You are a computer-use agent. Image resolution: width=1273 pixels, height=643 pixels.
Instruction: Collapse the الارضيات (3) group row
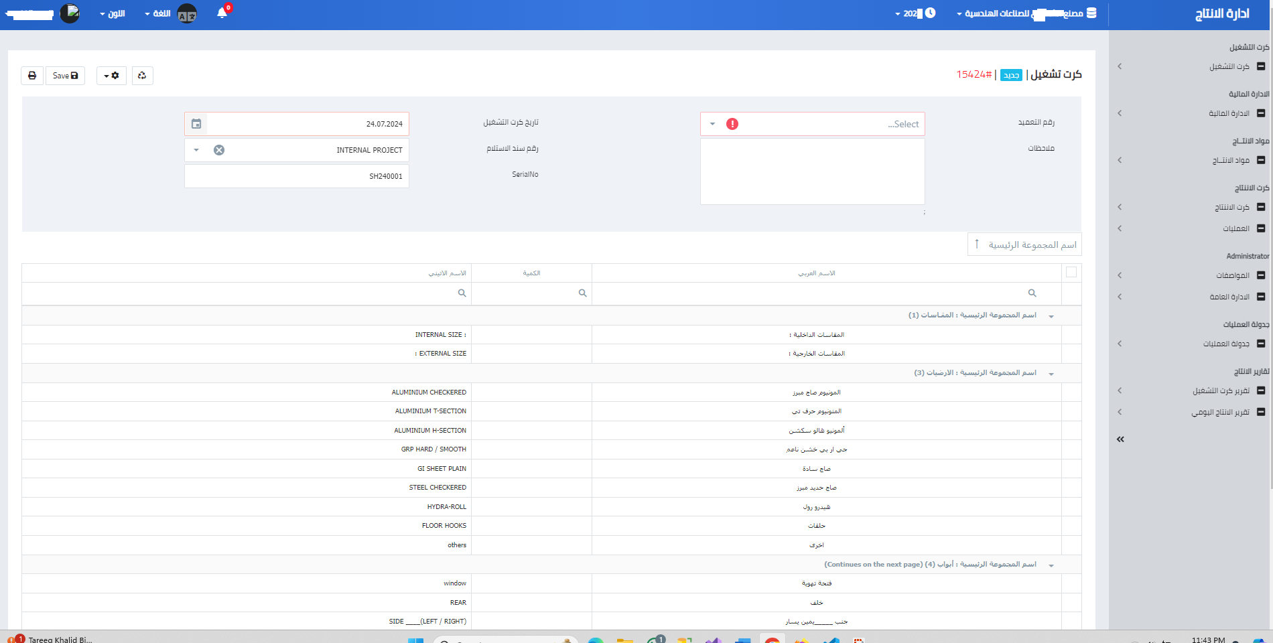1051,374
